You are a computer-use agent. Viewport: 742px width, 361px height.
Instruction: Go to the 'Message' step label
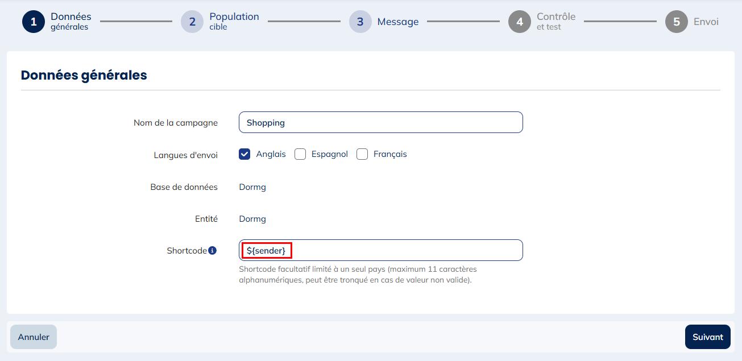398,22
